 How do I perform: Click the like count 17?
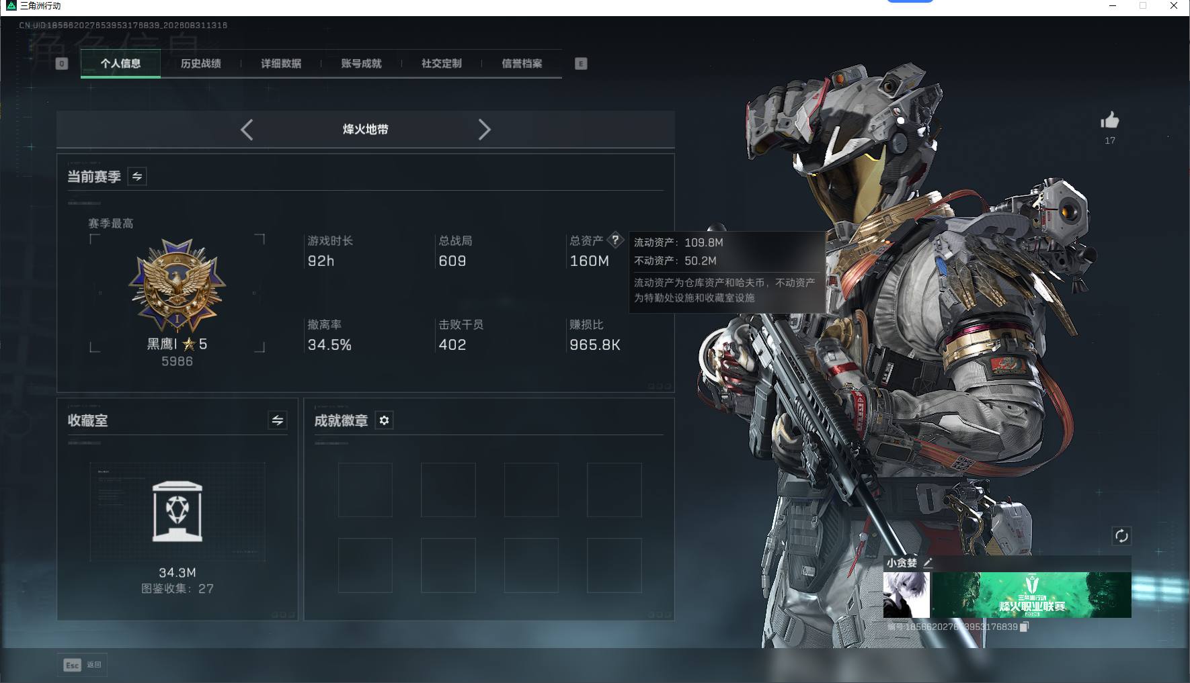coord(1110,140)
